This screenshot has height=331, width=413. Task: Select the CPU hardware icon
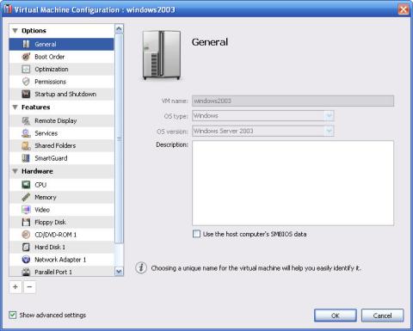26,185
